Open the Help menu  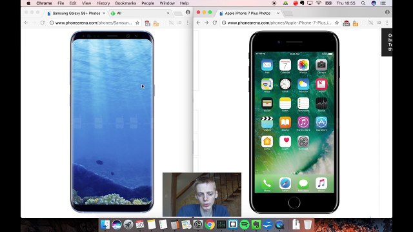(184, 3)
